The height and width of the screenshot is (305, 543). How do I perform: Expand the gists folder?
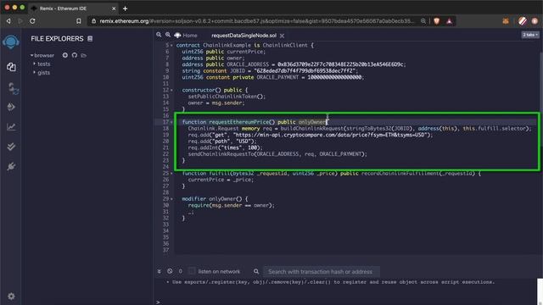34,73
